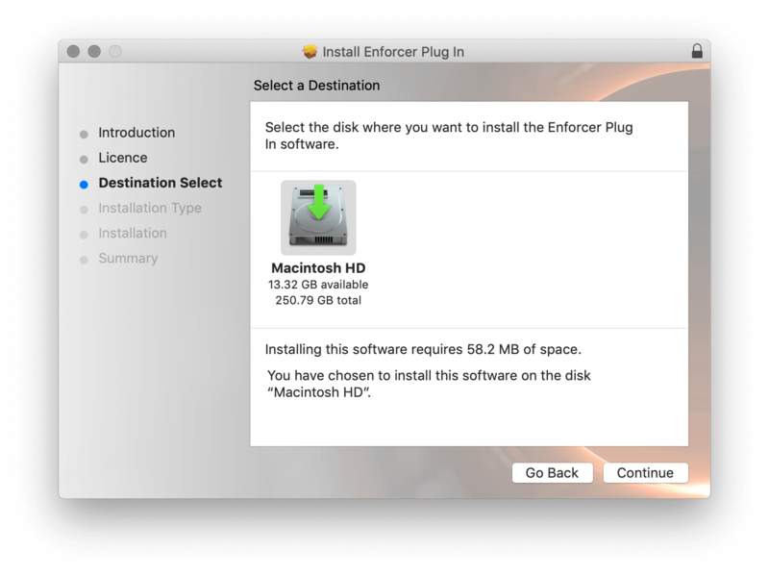The width and height of the screenshot is (769, 576).
Task: Select the Destination Select step label
Action: click(x=160, y=183)
